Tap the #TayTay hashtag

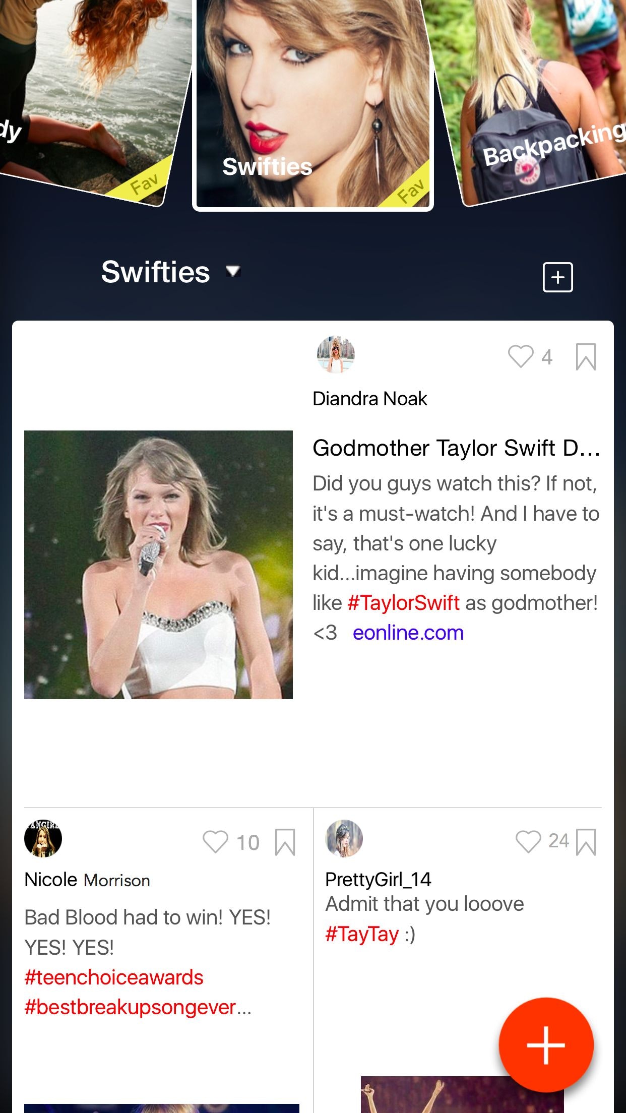pyautogui.click(x=362, y=934)
